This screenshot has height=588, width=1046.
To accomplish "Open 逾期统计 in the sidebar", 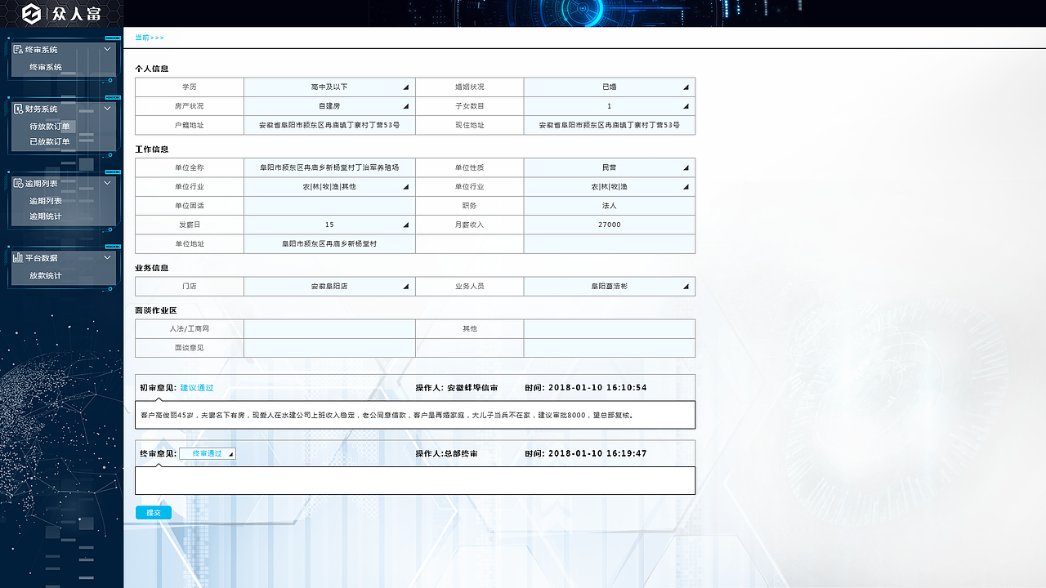I will [46, 216].
